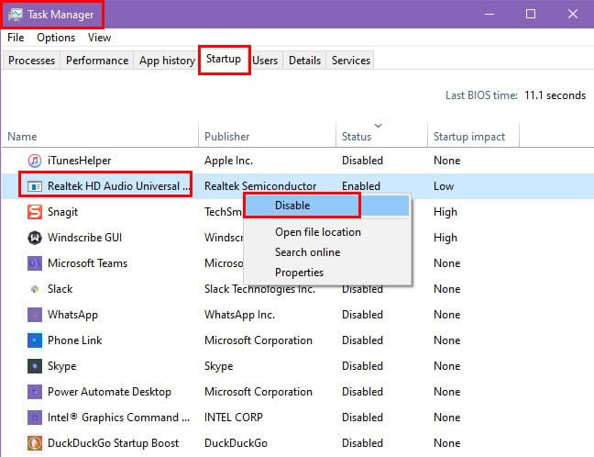Switch to the Services tab
This screenshot has height=457, width=594.
[x=351, y=61]
